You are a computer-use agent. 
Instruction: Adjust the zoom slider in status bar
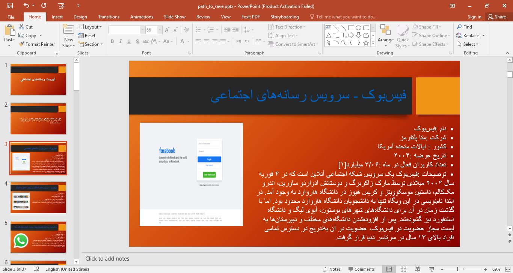[x=457, y=269]
